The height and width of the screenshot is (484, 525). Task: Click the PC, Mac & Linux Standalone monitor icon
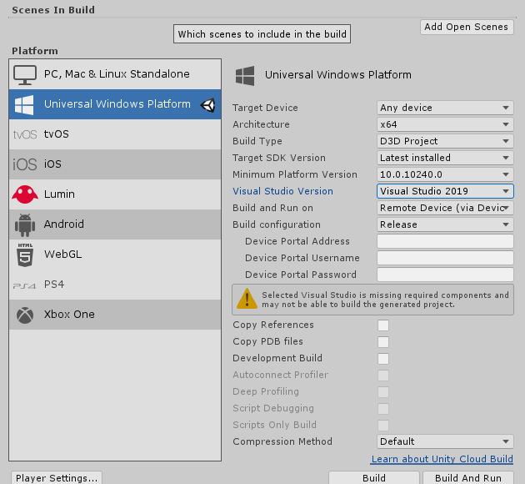(24, 73)
